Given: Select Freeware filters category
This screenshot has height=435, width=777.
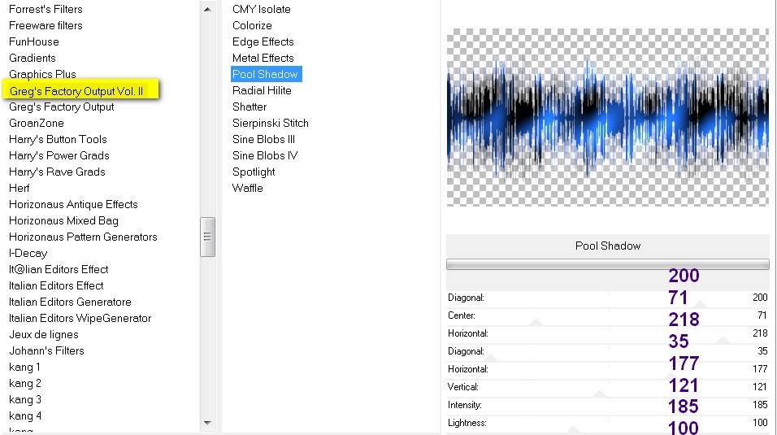Looking at the screenshot, I should click(46, 25).
